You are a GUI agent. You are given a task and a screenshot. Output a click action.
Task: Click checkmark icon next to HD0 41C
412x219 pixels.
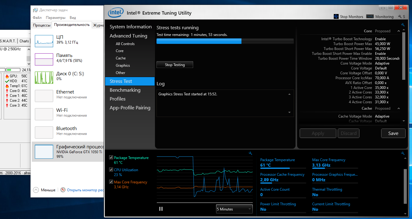click(7, 81)
